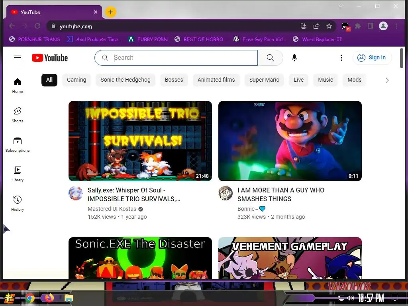The height and width of the screenshot is (306, 408).
Task: Go back with browser back arrow
Action: (x=12, y=26)
